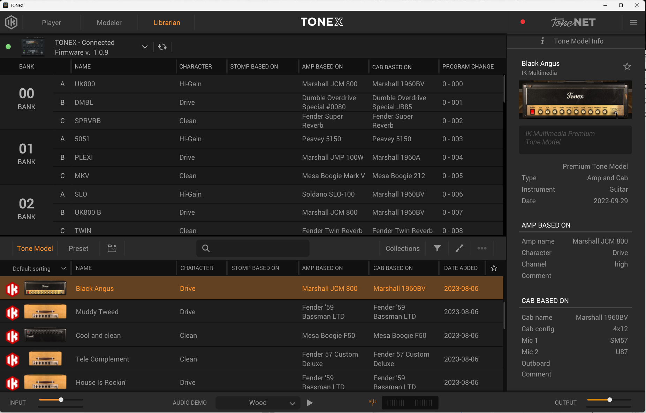Sort library by CAB BASED ON header
Viewport: 646px width, 413px height.
click(x=393, y=268)
